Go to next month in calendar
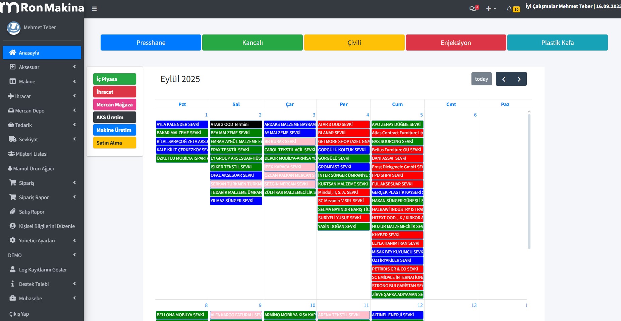 pos(519,79)
